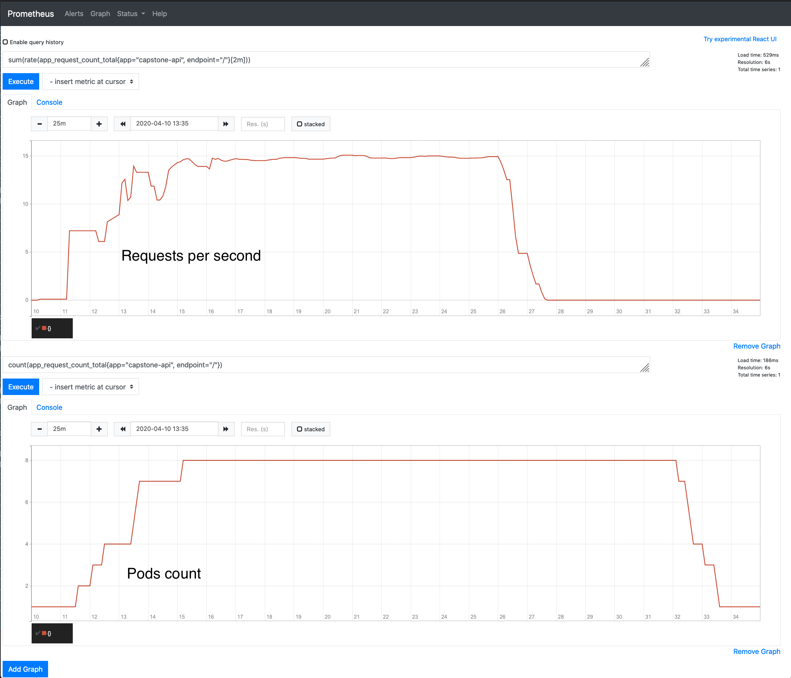The width and height of the screenshot is (791, 678).
Task: Open the Status dropdown menu
Action: pyautogui.click(x=130, y=14)
